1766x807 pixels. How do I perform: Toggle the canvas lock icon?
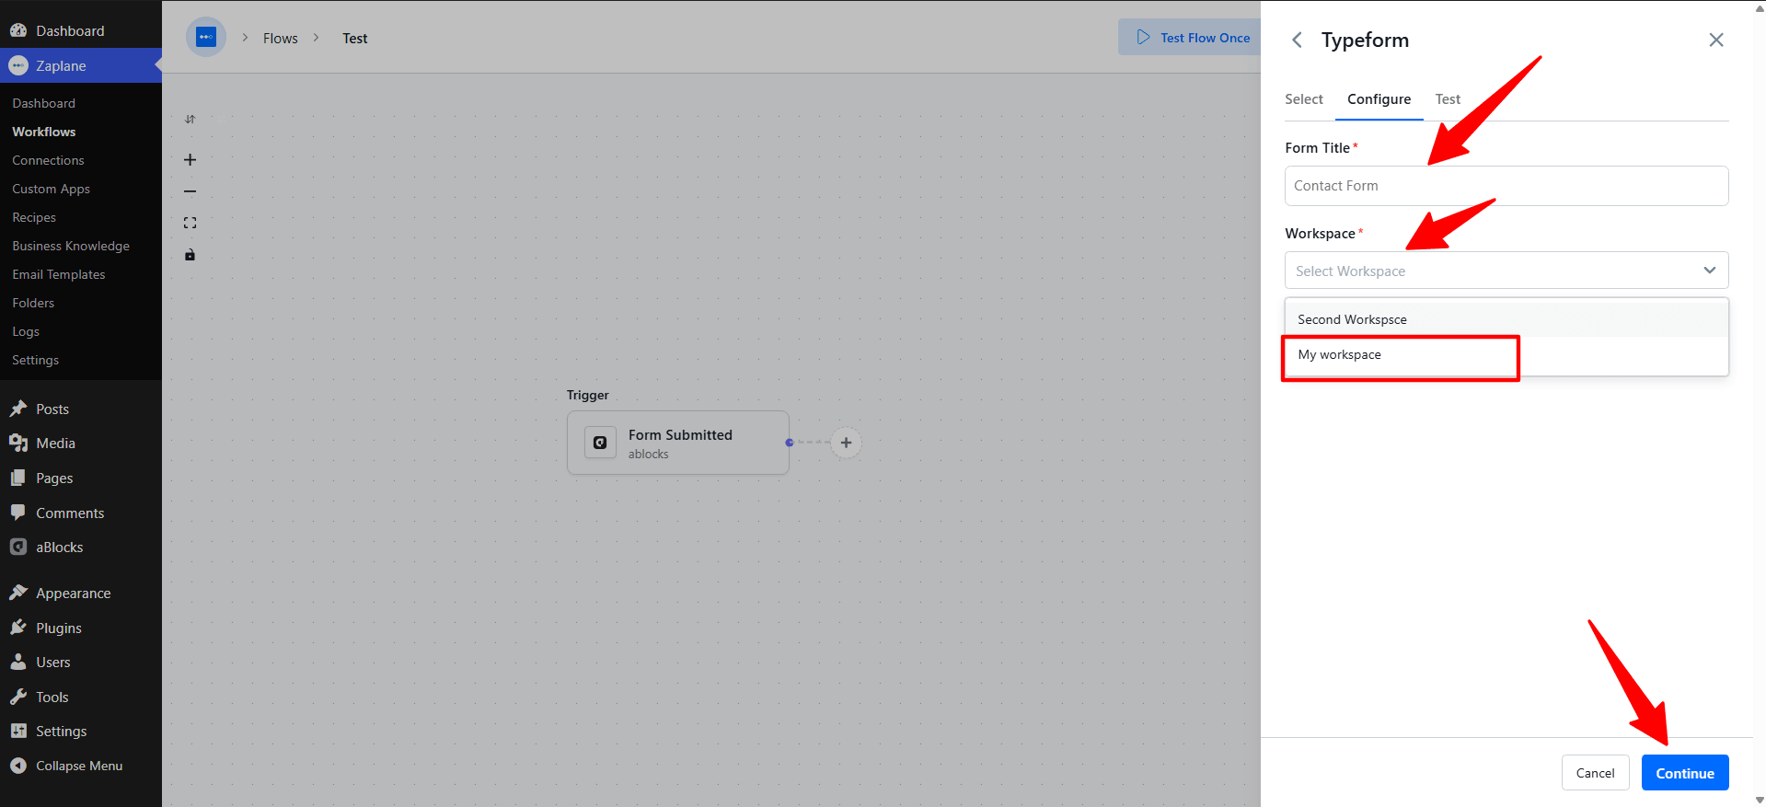point(190,255)
